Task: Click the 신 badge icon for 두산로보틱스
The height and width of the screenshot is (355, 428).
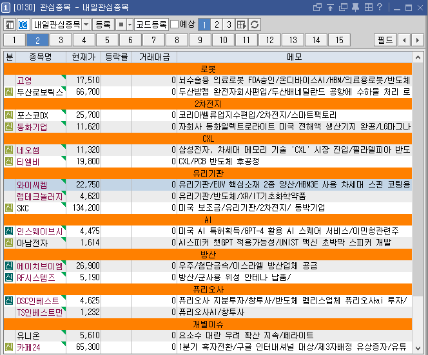Action: [x=9, y=91]
